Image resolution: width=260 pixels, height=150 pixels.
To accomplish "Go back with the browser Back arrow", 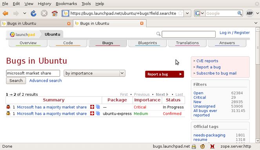I will (x=5, y=13).
